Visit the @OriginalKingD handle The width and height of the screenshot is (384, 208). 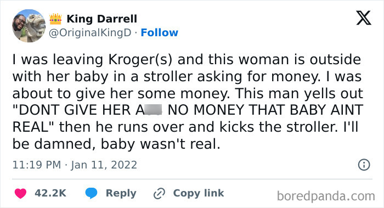coord(90,32)
